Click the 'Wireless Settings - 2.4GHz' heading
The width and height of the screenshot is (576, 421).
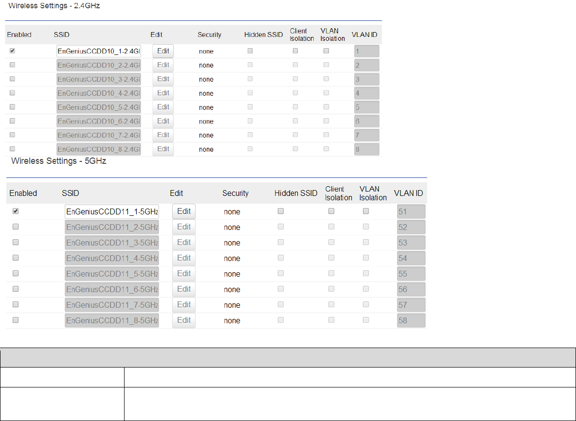click(54, 6)
